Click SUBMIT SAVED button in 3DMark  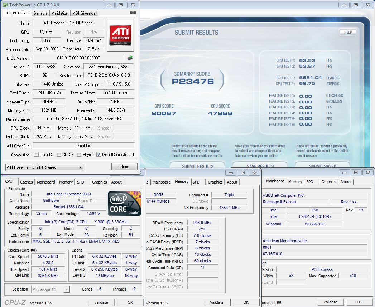tap(323, 165)
